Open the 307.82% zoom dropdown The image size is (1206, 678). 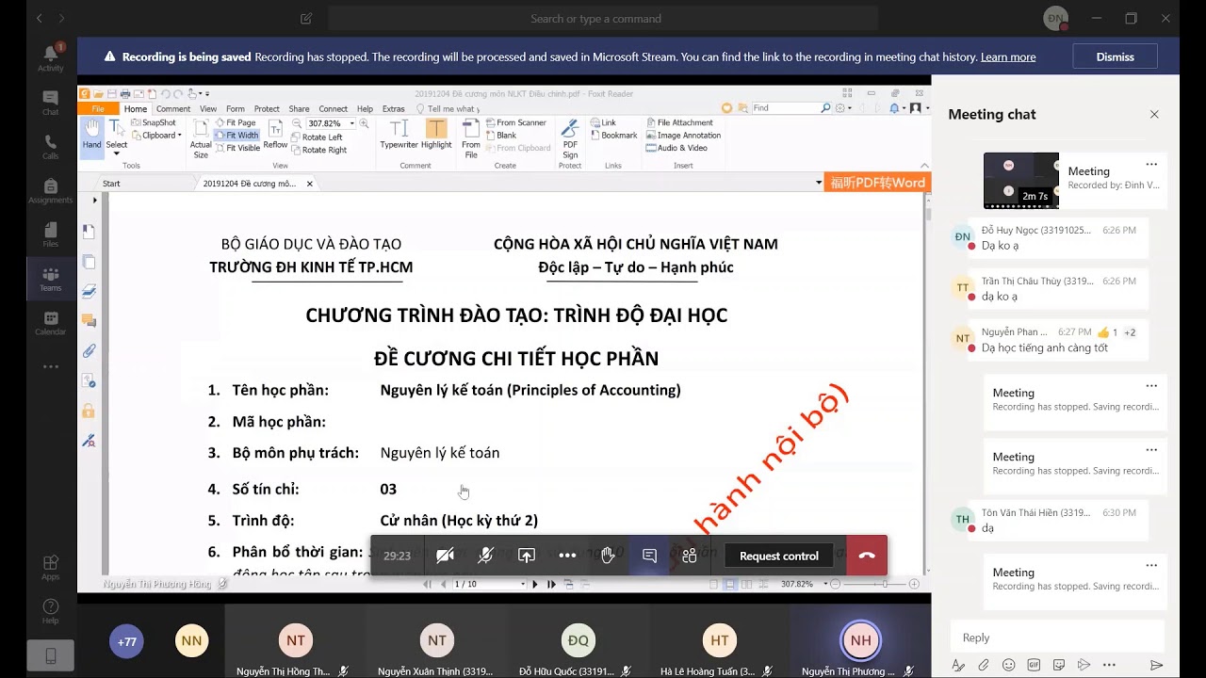tap(352, 123)
